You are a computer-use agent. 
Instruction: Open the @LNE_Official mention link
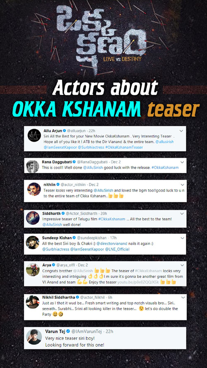click(117, 249)
